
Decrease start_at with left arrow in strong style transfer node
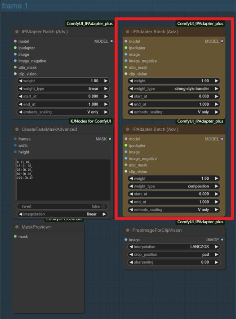(x=131, y=96)
